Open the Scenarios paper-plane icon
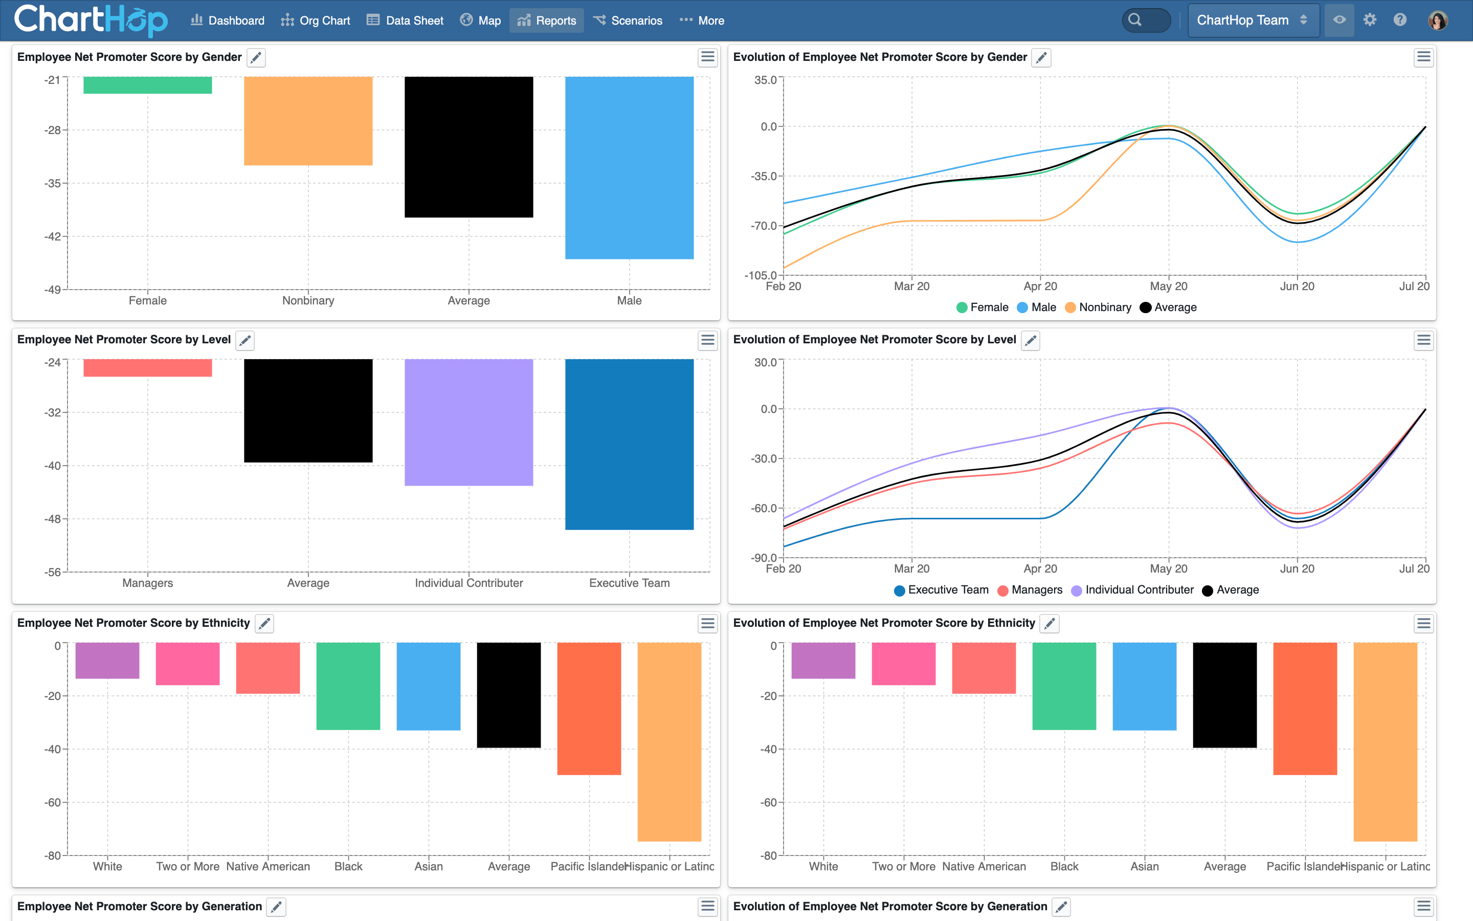 coord(600,20)
